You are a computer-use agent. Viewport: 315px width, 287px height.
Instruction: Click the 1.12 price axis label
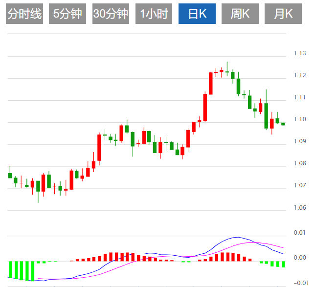(x=300, y=75)
